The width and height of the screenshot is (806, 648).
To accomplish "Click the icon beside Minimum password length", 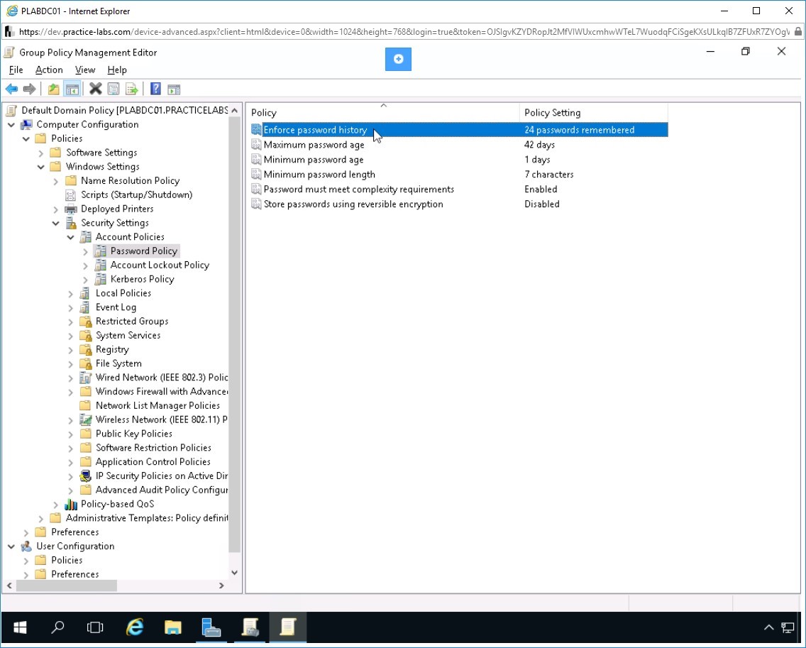I will (x=256, y=175).
